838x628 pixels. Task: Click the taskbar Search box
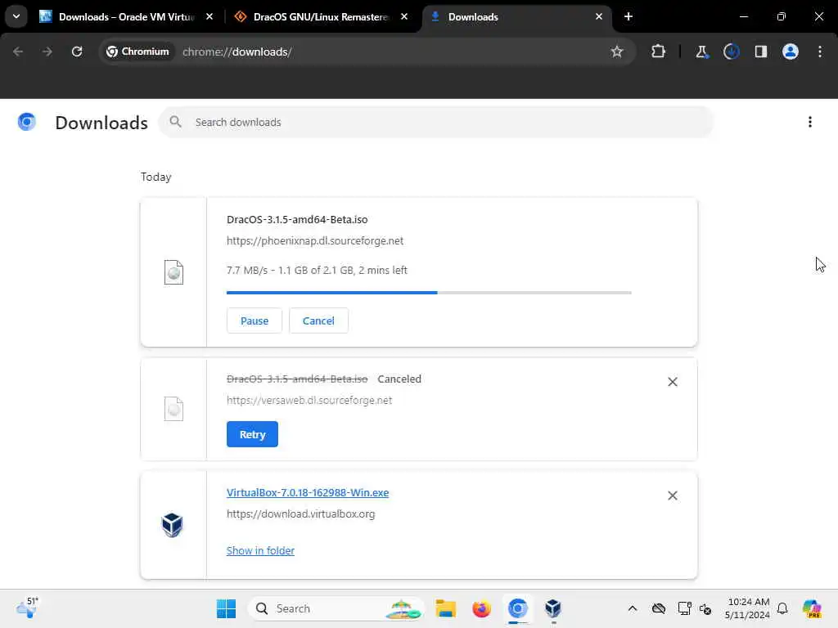point(336,608)
